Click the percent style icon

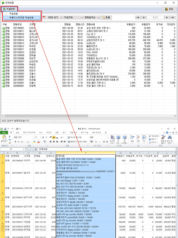96,142
